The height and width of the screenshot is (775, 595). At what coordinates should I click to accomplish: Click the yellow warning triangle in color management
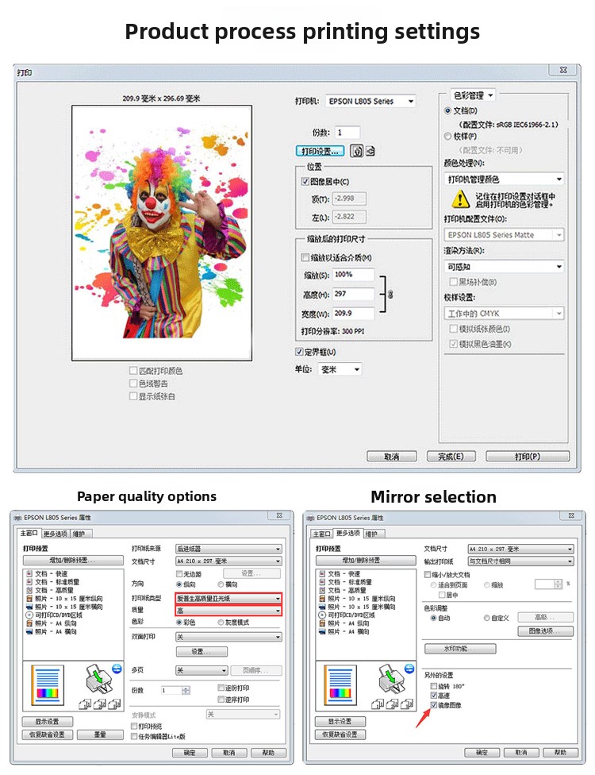[x=459, y=199]
